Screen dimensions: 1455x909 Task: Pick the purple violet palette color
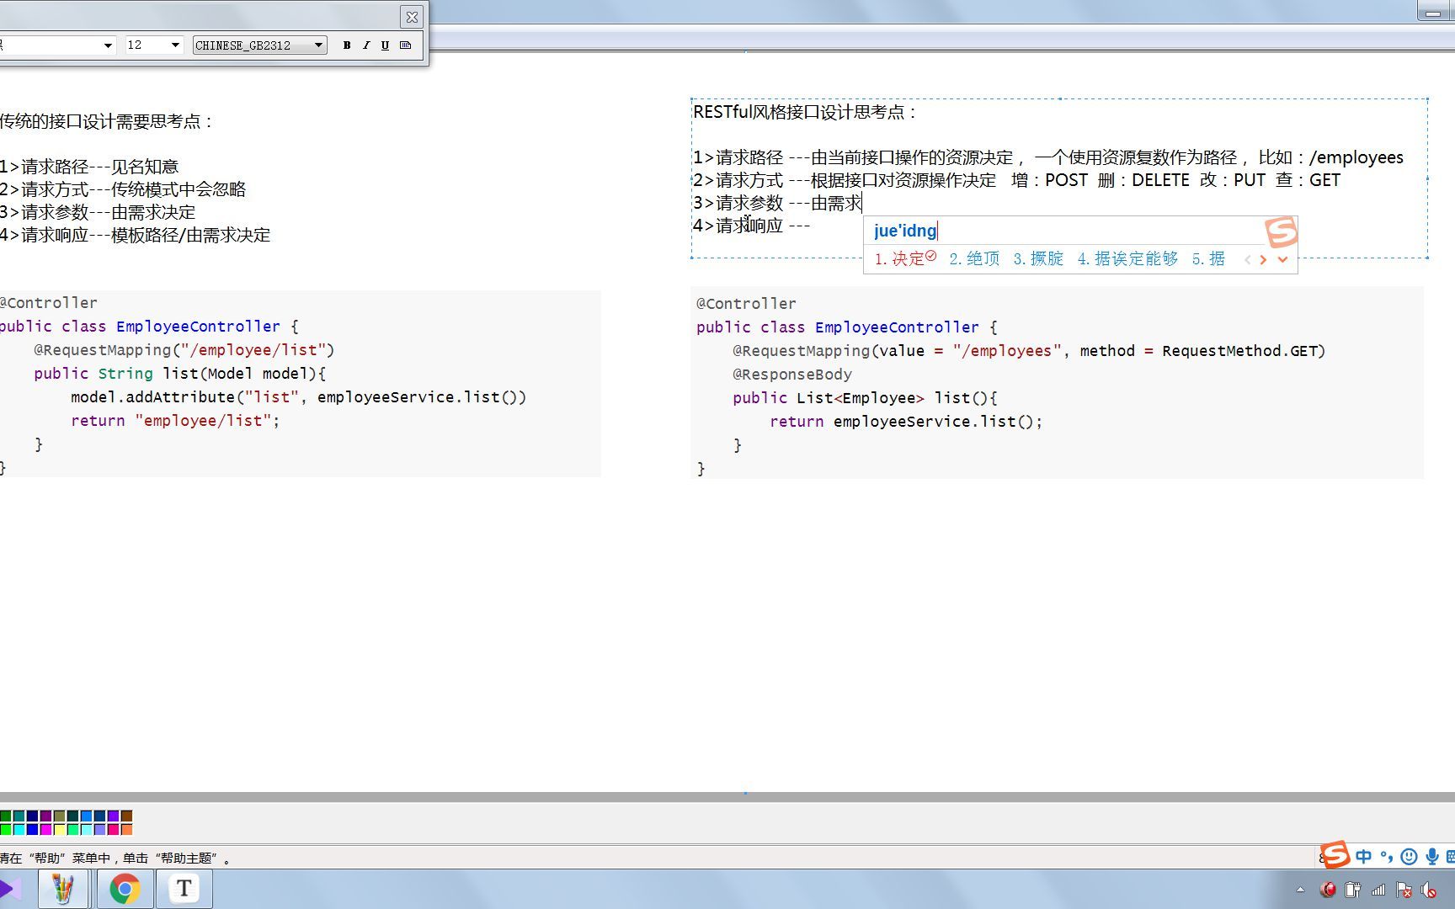(x=113, y=816)
